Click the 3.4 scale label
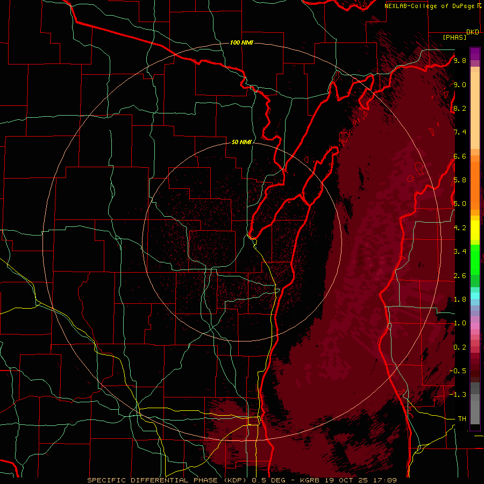 coord(460,252)
